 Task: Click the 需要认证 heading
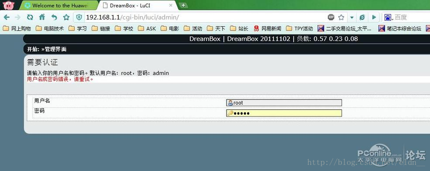42,62
